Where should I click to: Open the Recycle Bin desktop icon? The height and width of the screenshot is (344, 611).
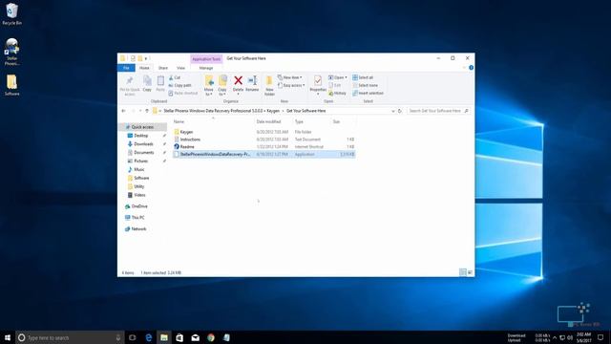point(11,14)
